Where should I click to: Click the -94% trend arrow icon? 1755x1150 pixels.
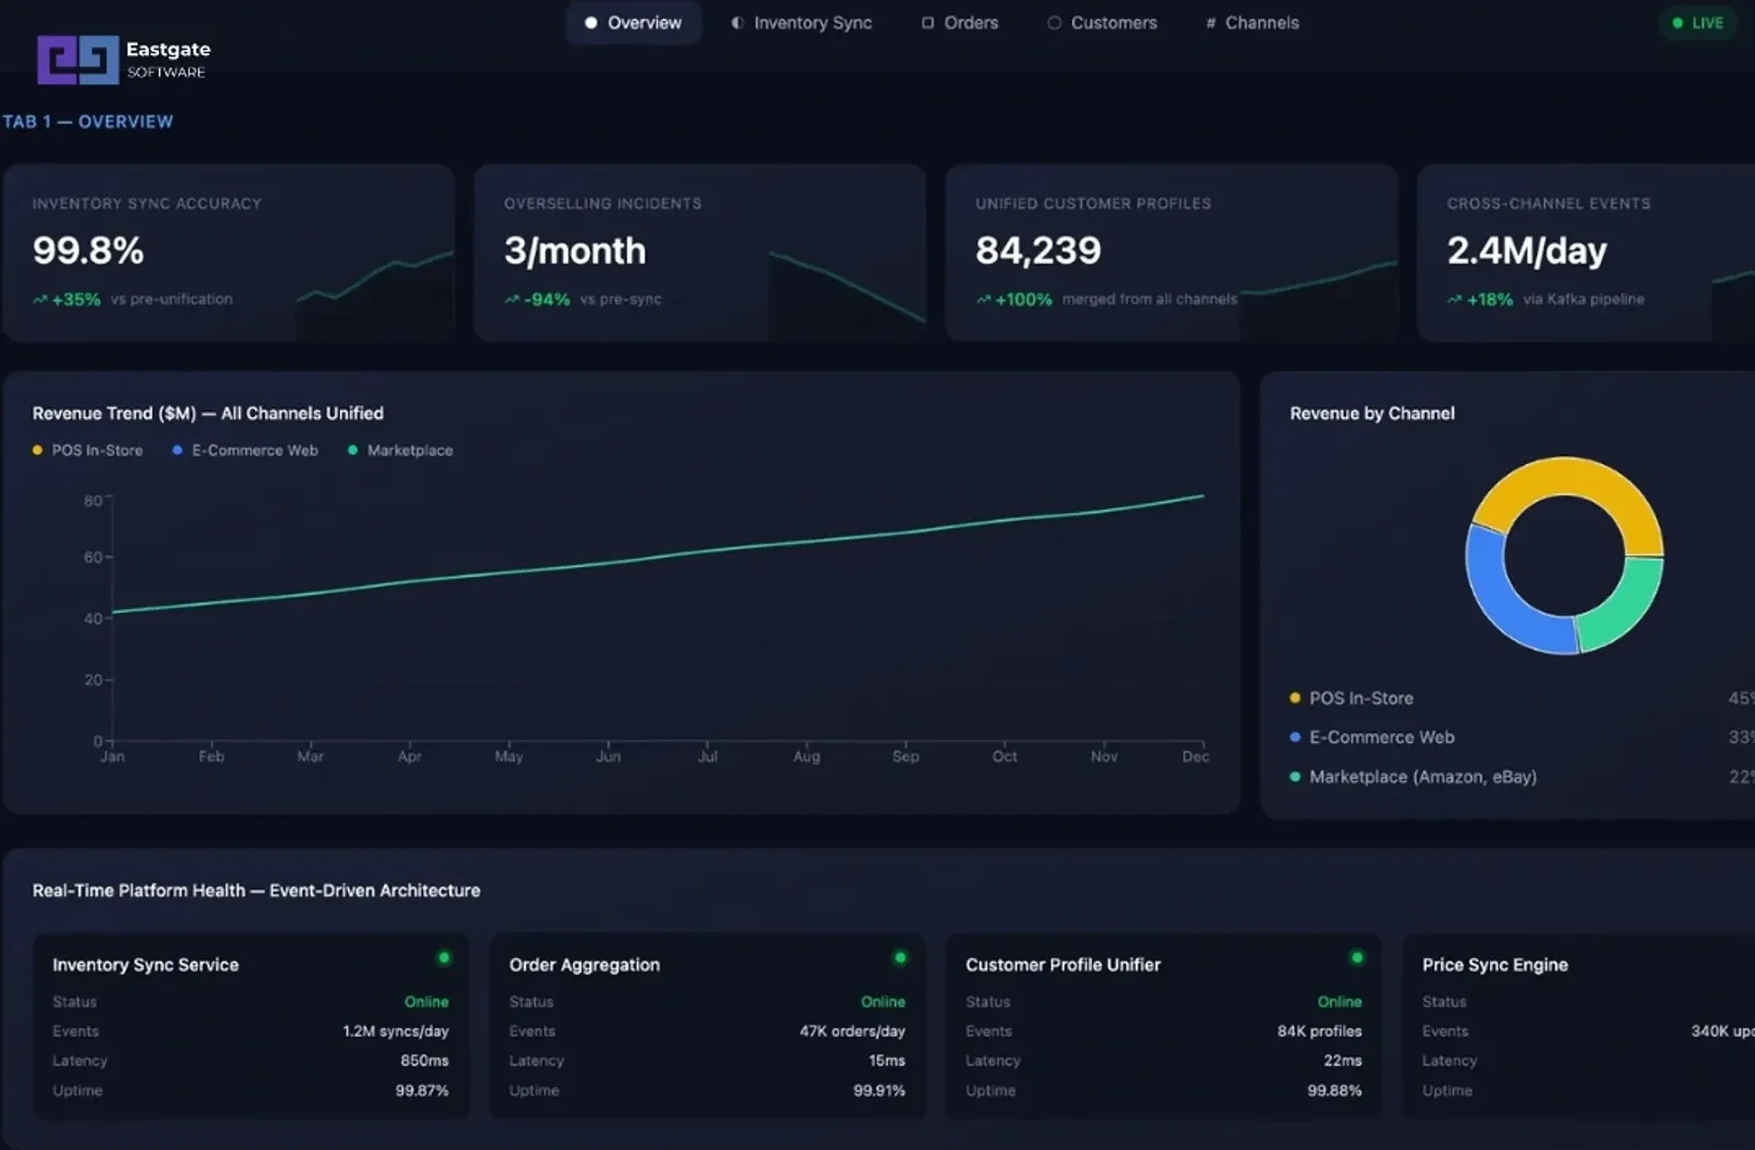click(x=512, y=299)
